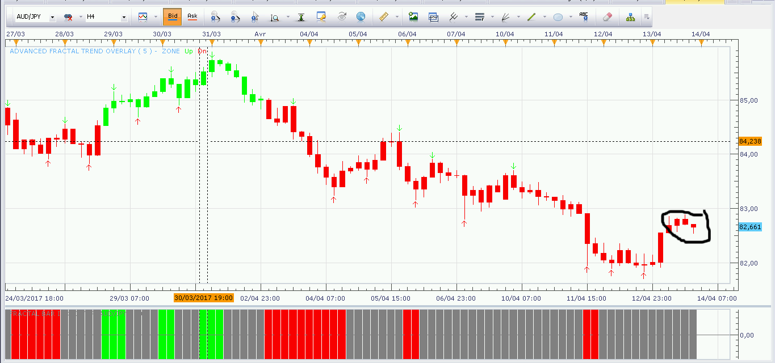Click the 31/03 date marker on top axis

[x=211, y=34]
